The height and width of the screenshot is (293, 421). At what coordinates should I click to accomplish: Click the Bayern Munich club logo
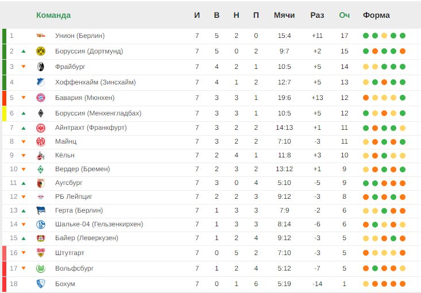(40, 98)
